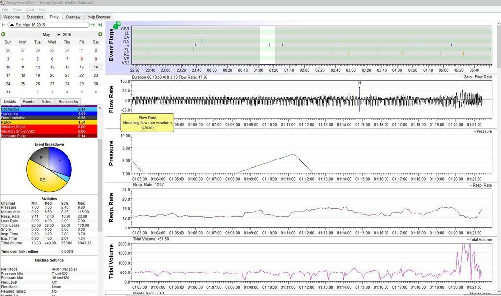The image size is (501, 296).
Task: Open the Bookmarks tab
Action: pos(68,102)
